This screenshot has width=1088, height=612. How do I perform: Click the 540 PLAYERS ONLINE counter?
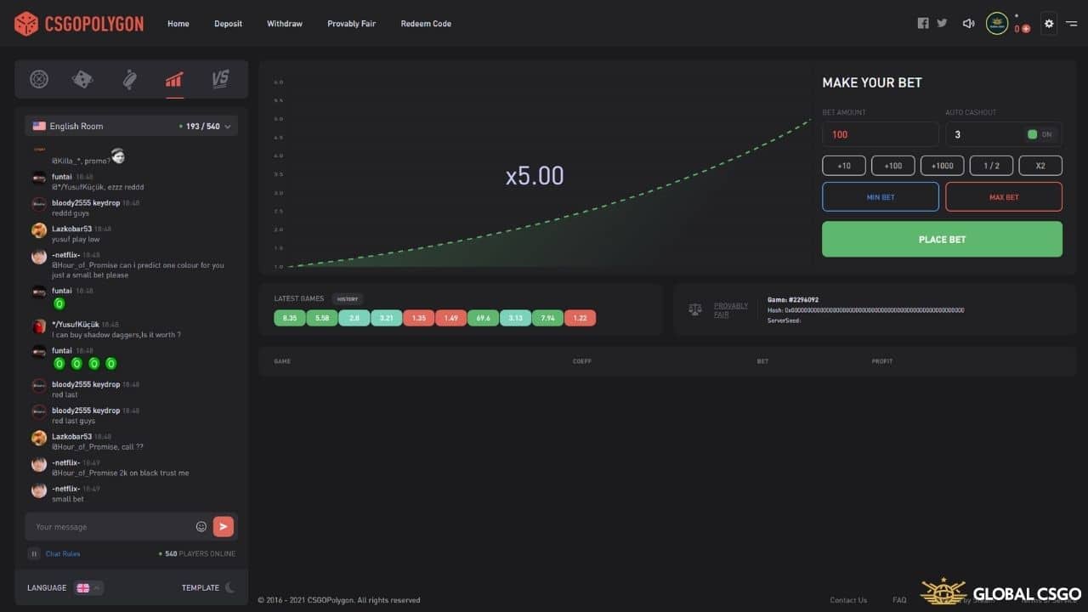(197, 553)
